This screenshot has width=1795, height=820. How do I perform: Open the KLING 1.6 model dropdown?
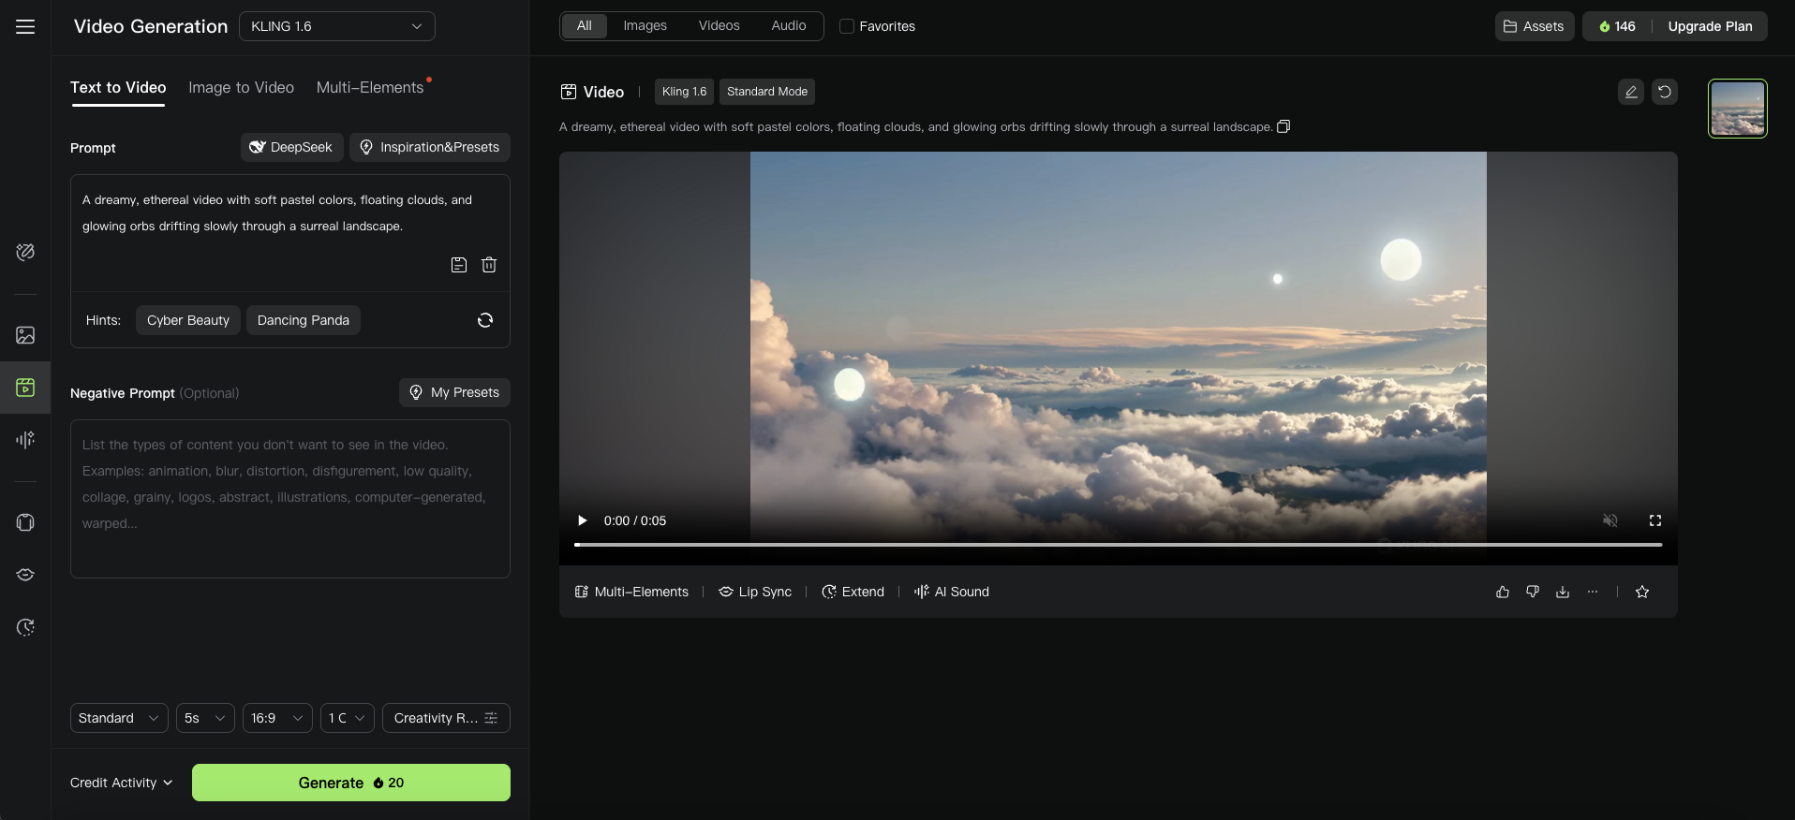337,26
